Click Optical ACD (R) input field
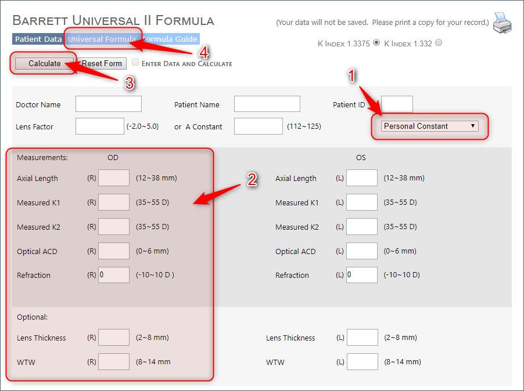Screen dimensions: 524x391 coord(114,251)
